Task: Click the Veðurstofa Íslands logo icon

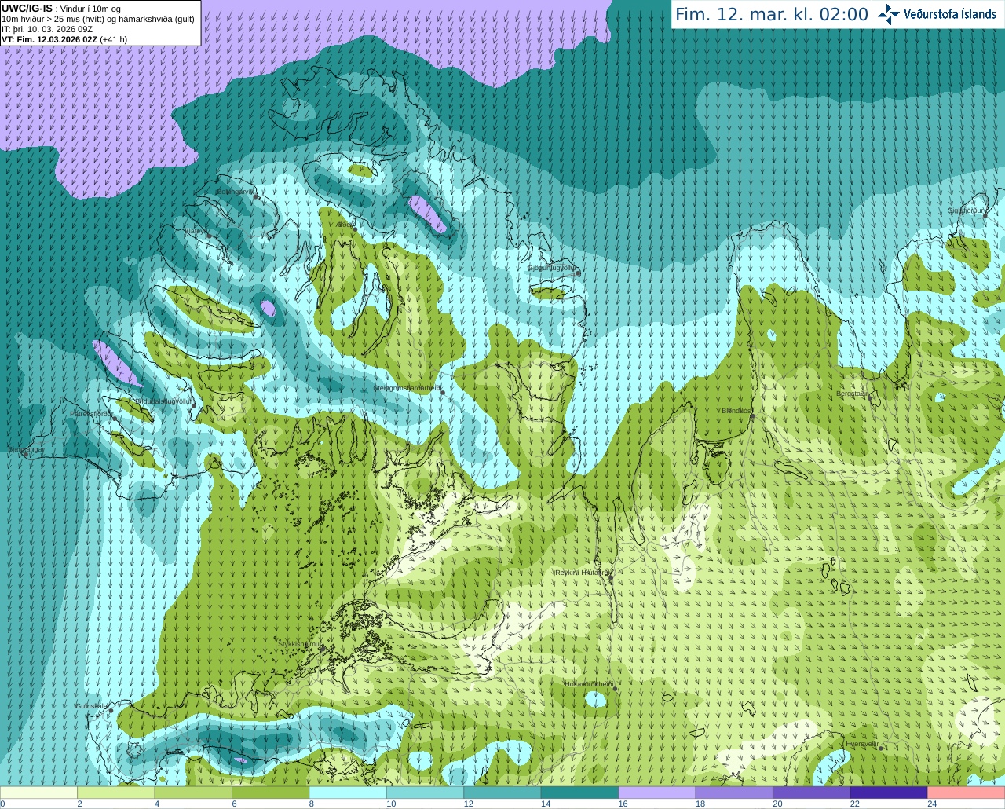Action: click(x=889, y=14)
